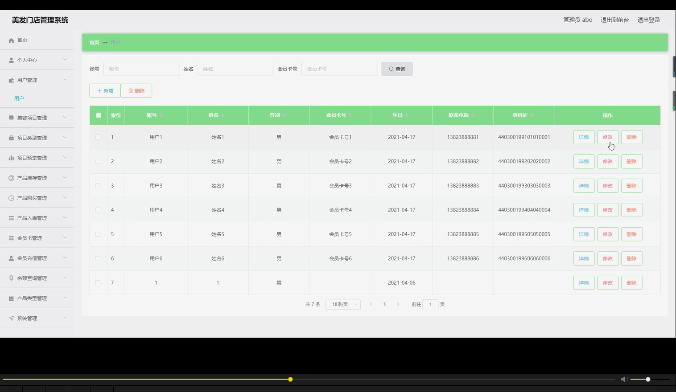Expand the 美容项目管理 chevron

(x=65, y=117)
